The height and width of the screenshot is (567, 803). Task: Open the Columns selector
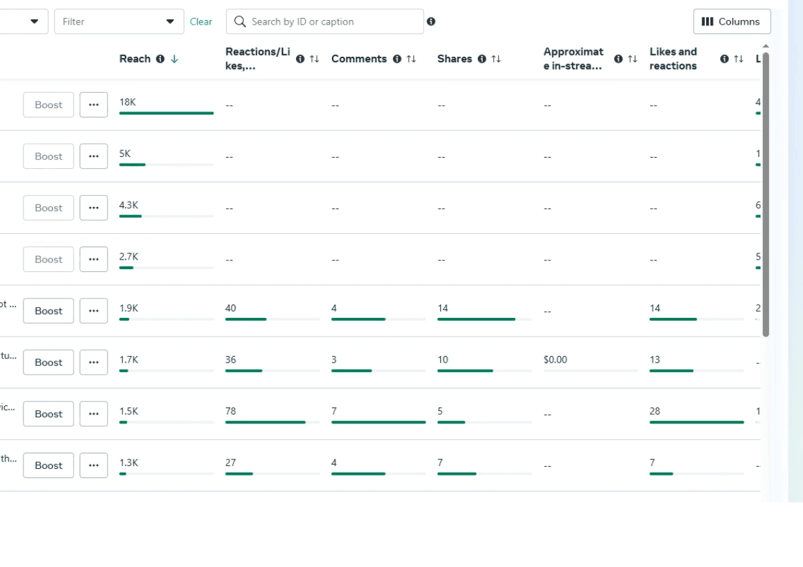(732, 21)
